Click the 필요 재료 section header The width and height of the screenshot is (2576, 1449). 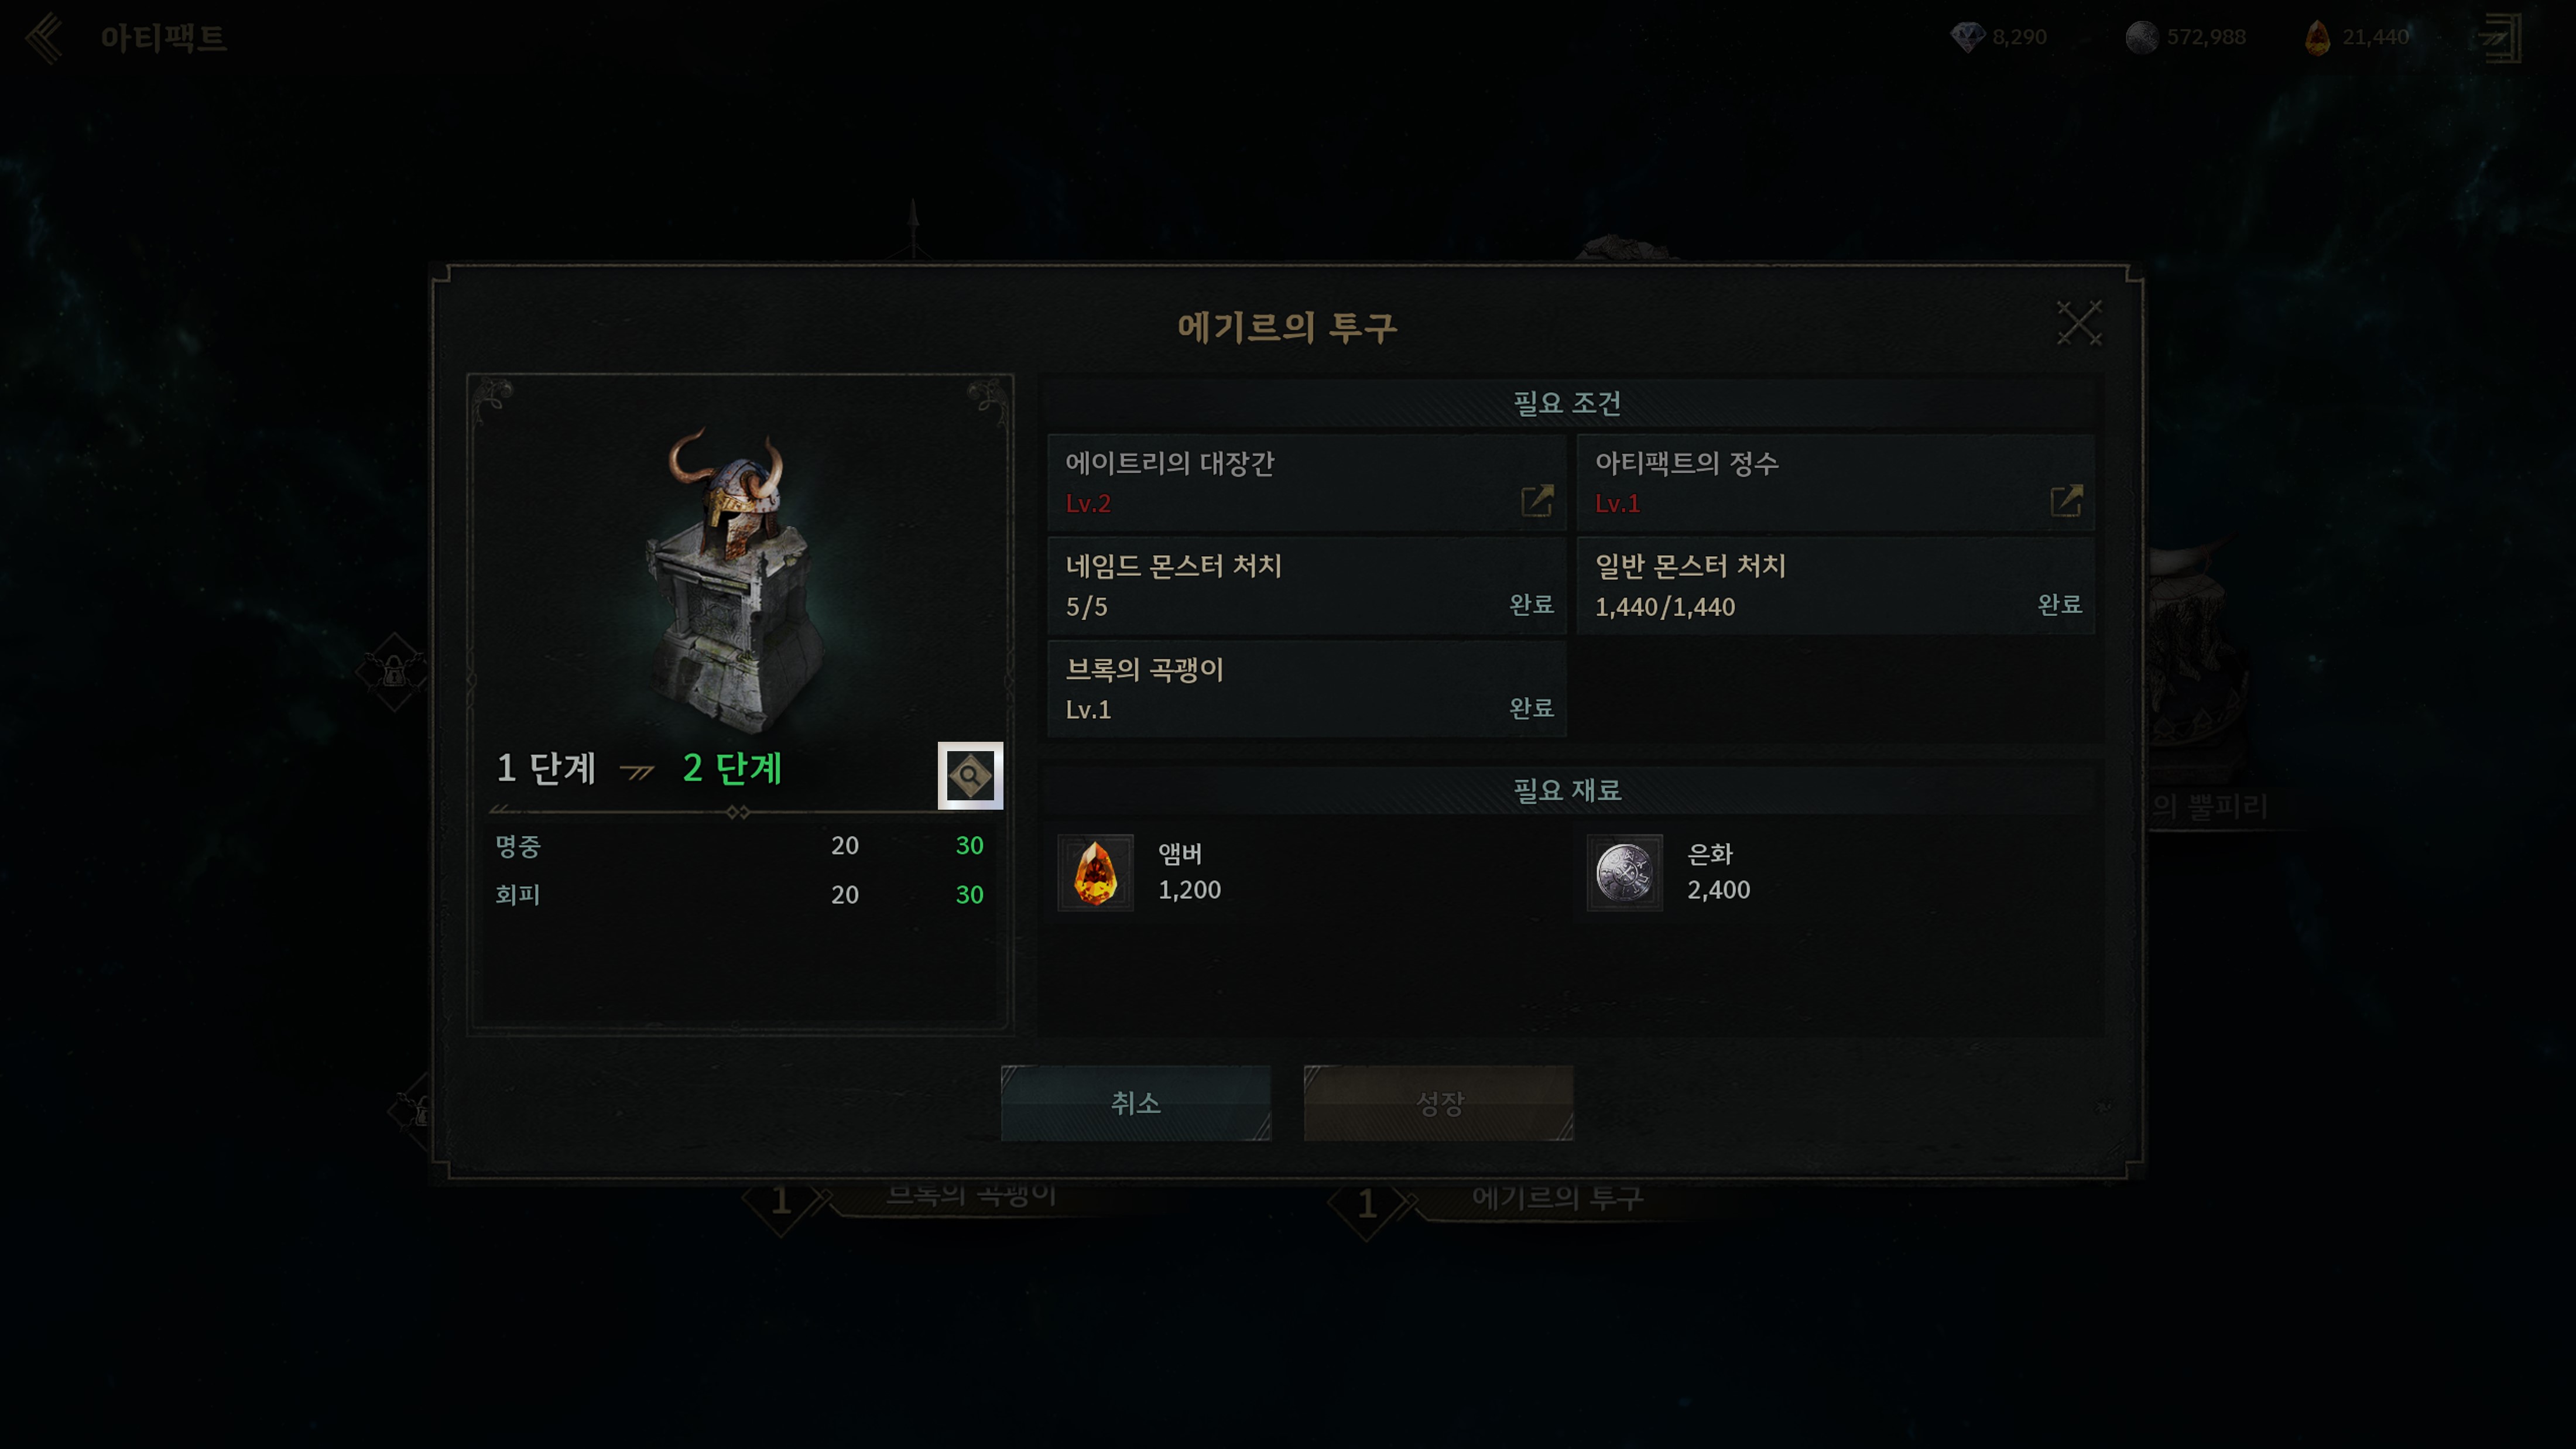tap(1566, 790)
